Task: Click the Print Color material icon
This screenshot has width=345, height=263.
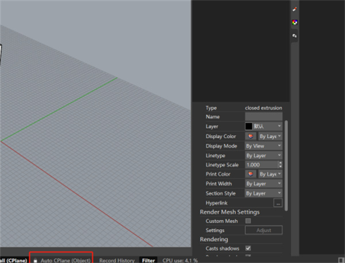Action: tap(251, 174)
